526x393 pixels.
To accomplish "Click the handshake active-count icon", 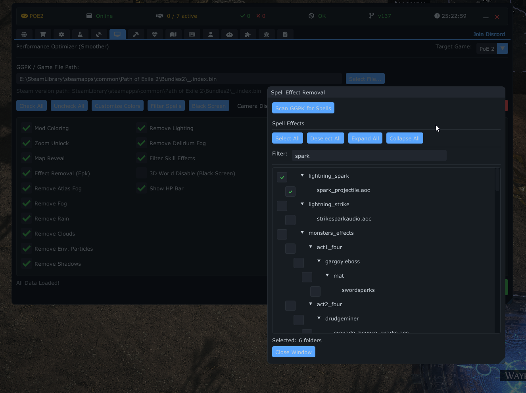I will tap(160, 16).
